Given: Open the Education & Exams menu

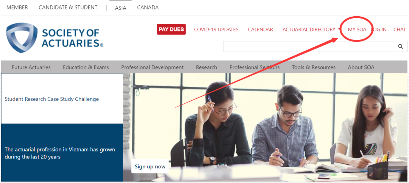Looking at the screenshot, I should (x=86, y=67).
